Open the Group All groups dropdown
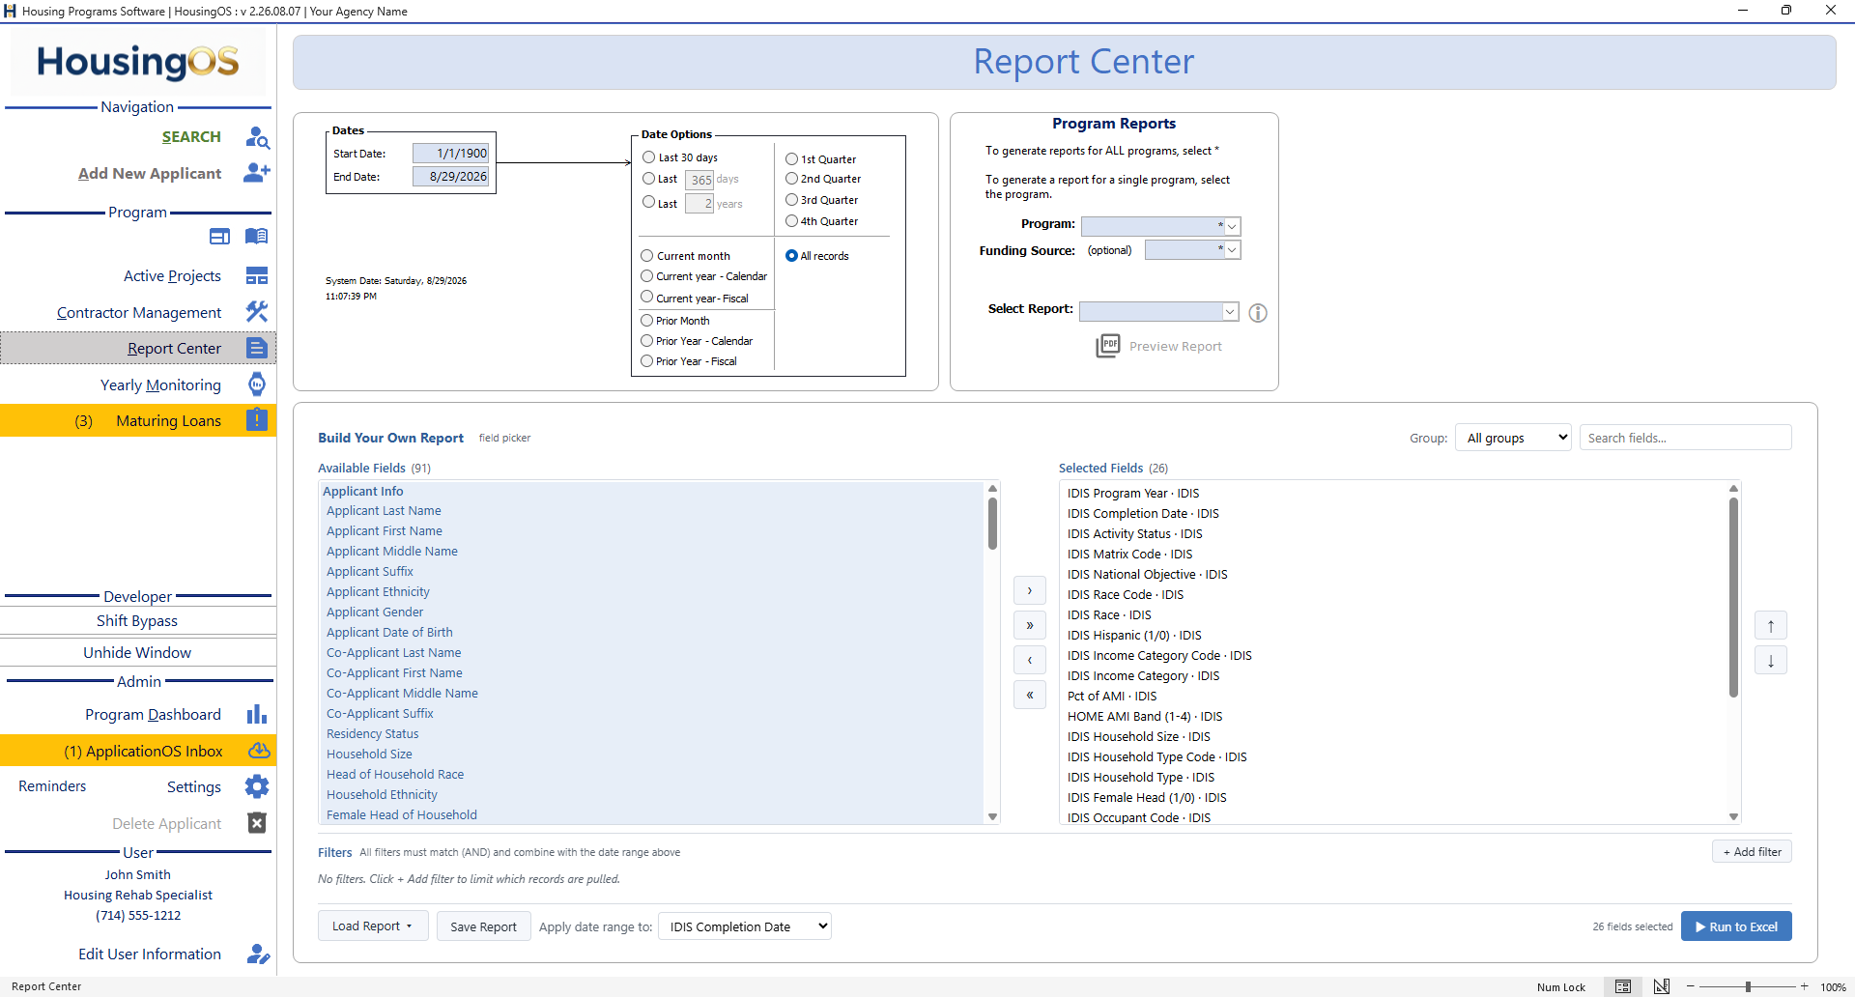Image resolution: width=1855 pixels, height=997 pixels. click(1514, 438)
